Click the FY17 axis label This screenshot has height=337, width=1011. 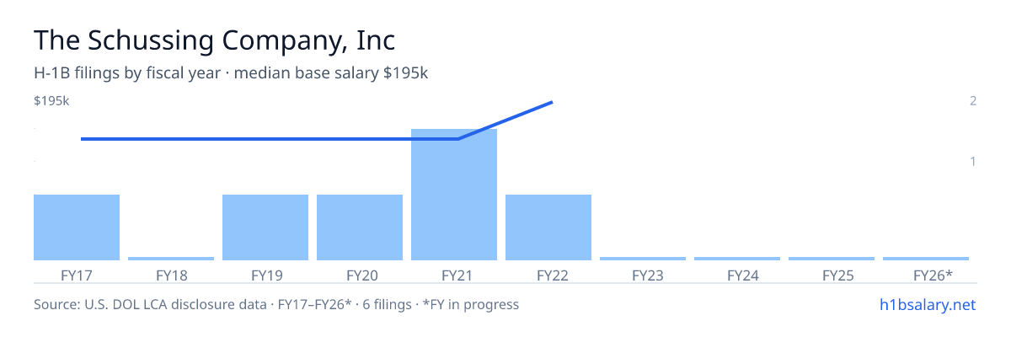pyautogui.click(x=77, y=275)
